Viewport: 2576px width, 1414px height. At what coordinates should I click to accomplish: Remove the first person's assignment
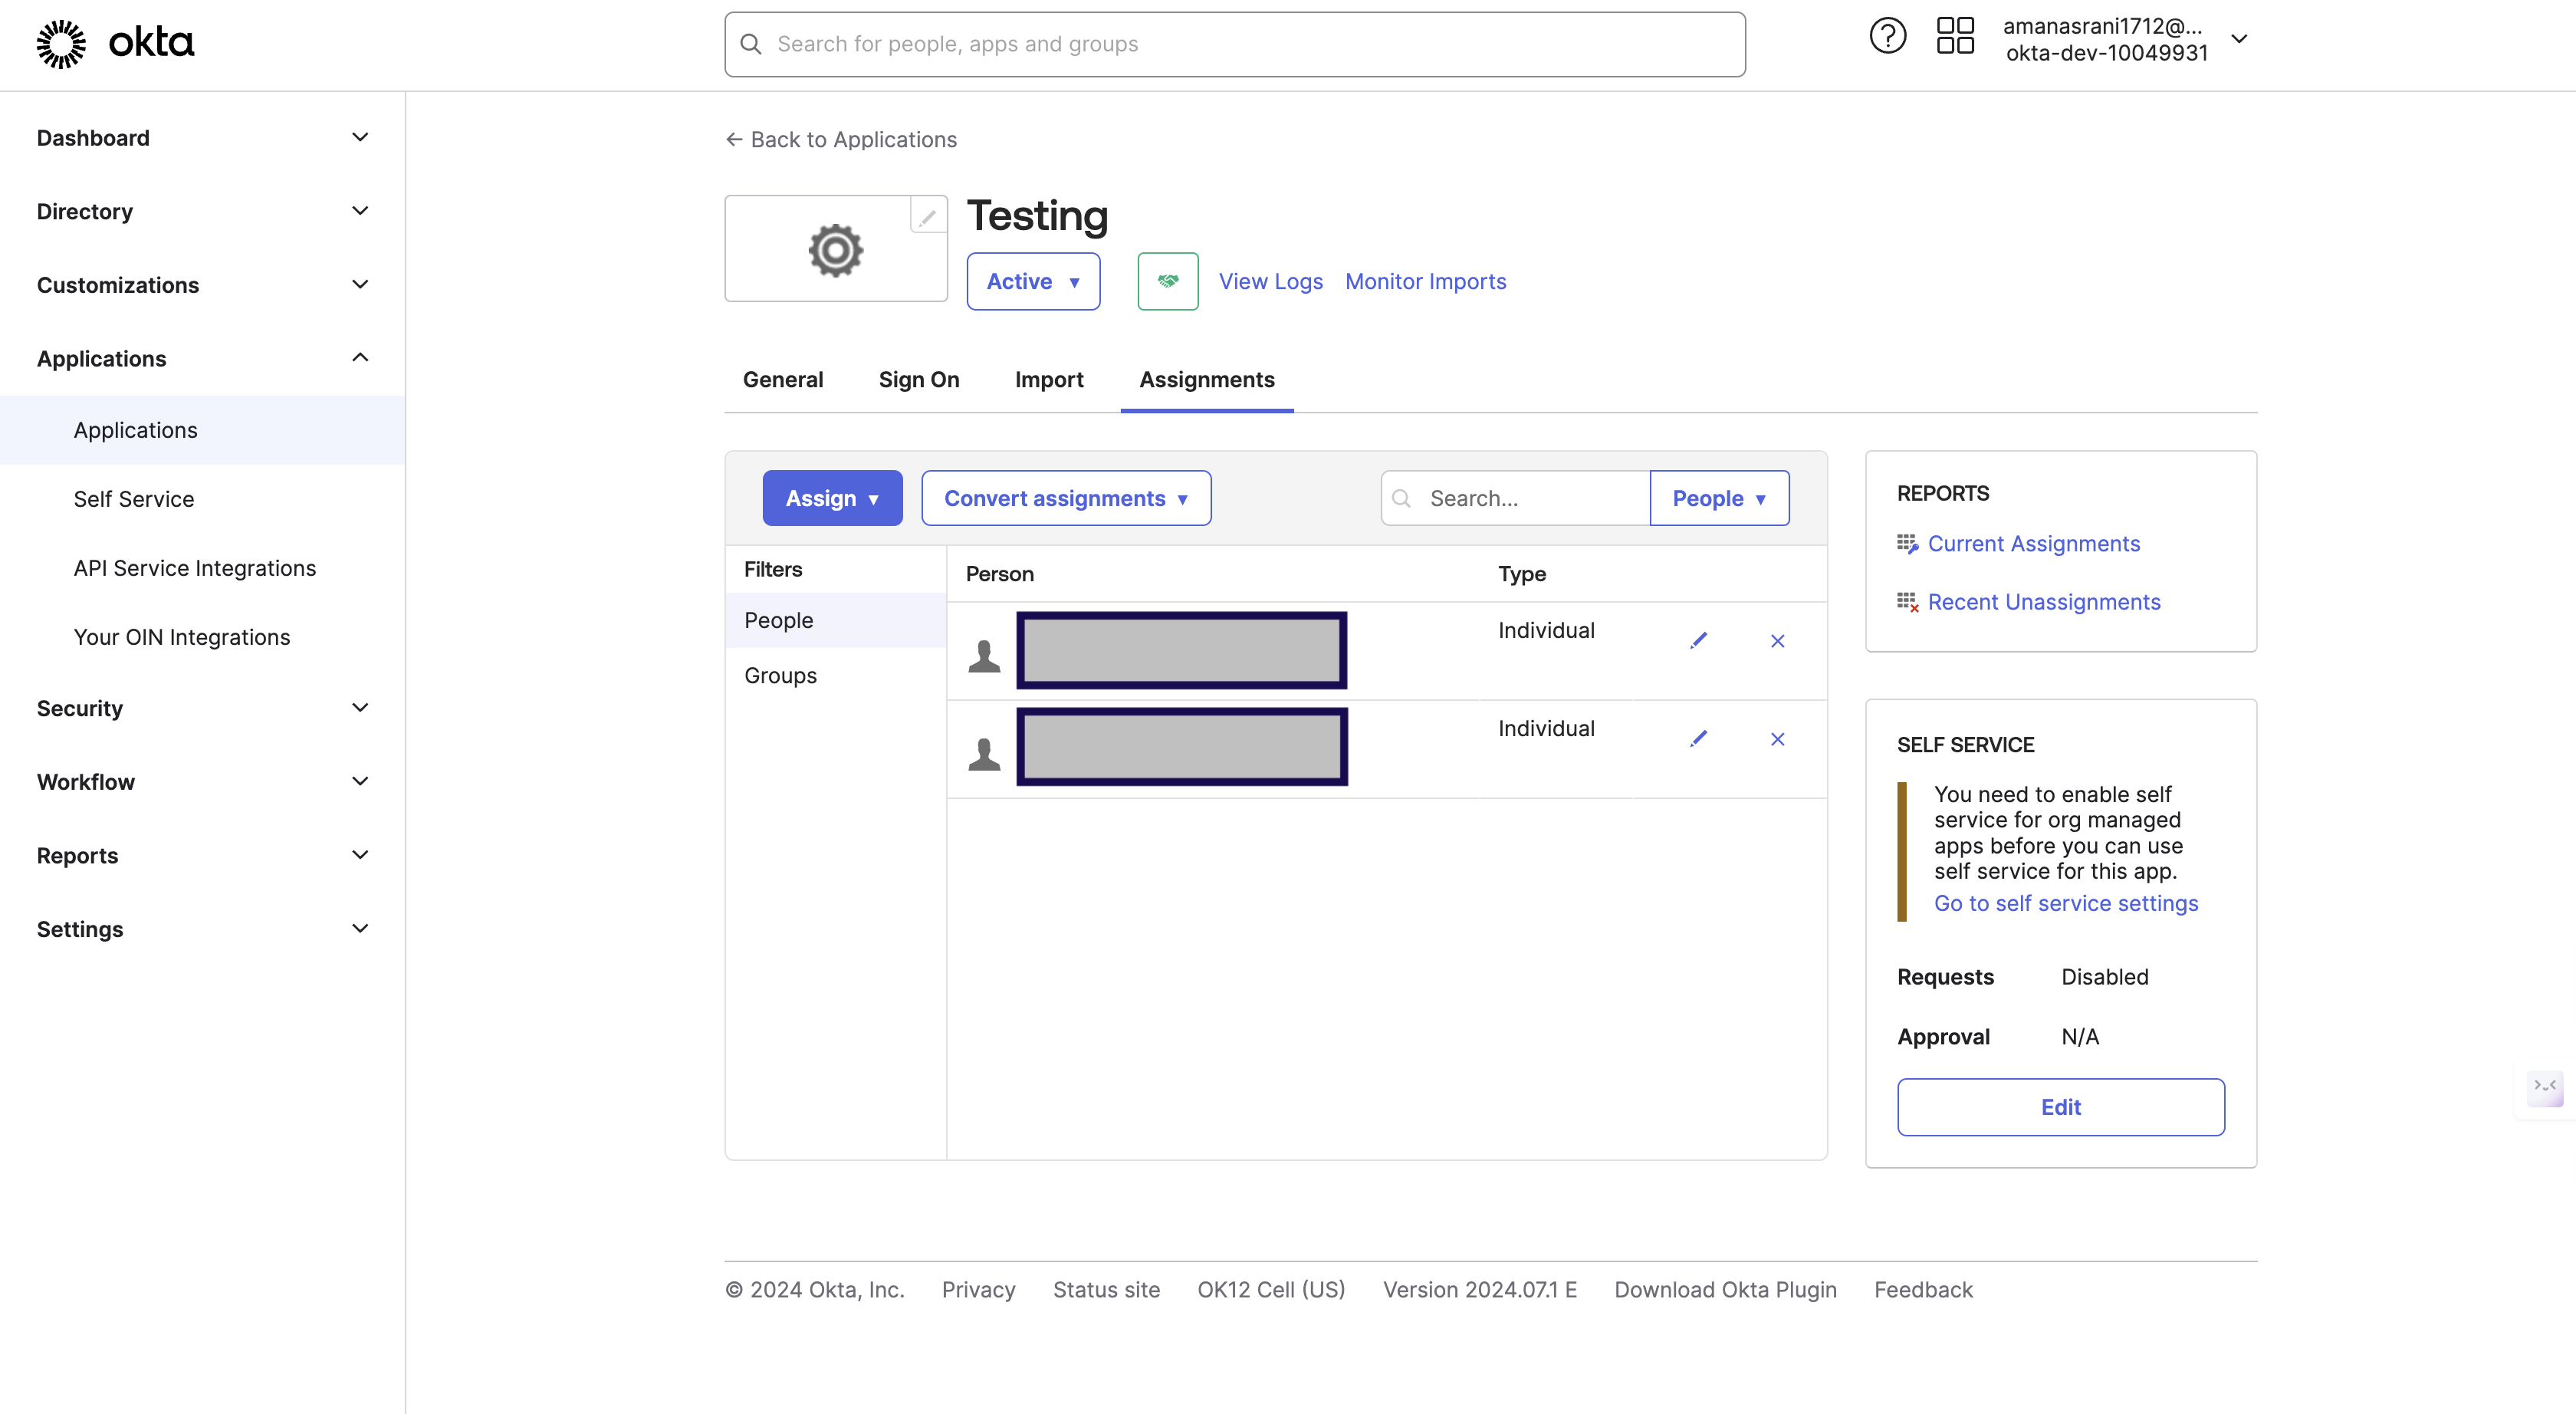pos(1777,641)
